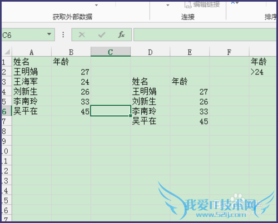Click the Name Box showing C6
The image size is (278, 223).
[x=28, y=34]
